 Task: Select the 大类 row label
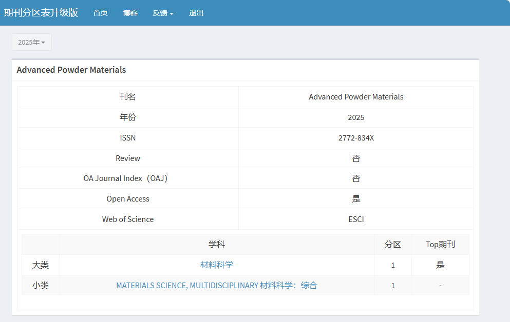[x=41, y=265]
